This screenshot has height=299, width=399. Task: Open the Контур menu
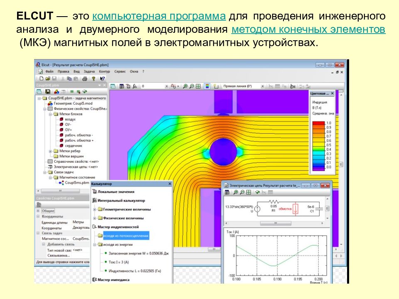click(x=104, y=71)
